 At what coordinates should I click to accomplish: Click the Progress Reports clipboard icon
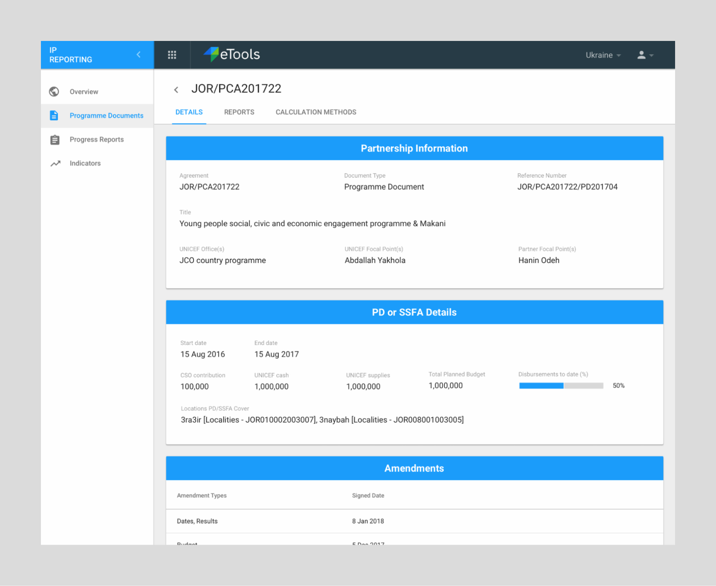pyautogui.click(x=55, y=140)
